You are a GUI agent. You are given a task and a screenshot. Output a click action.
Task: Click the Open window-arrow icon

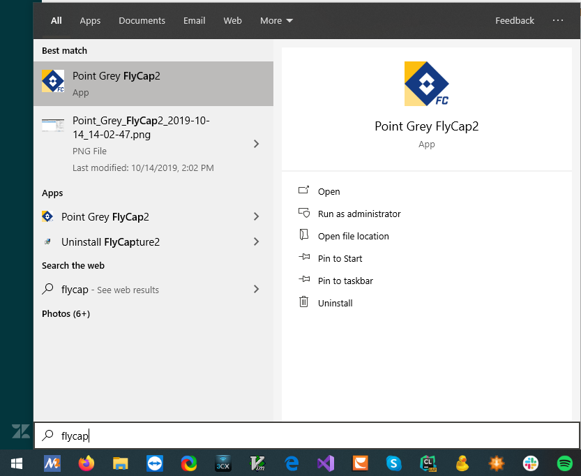pyautogui.click(x=304, y=190)
